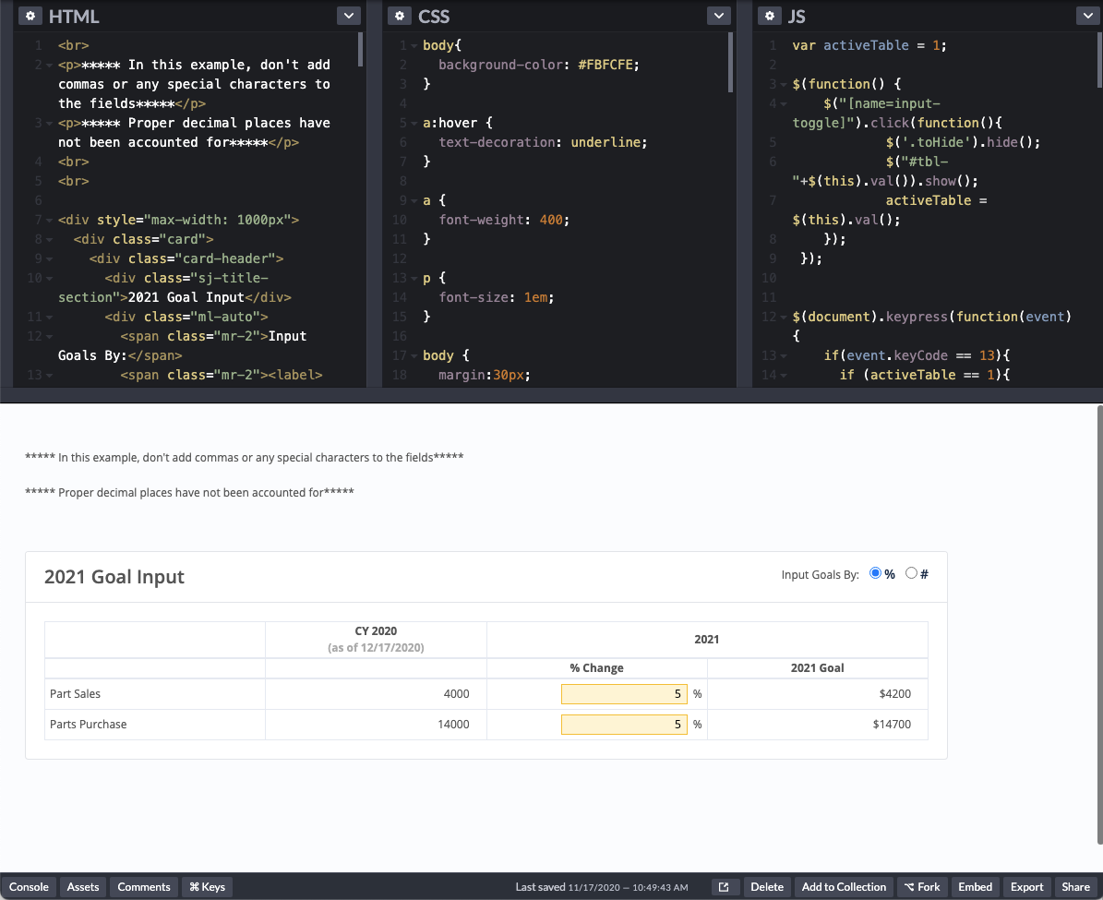Click the HTML editor scrollbar
Screen dimensions: 1103x900
pyautogui.click(x=360, y=49)
